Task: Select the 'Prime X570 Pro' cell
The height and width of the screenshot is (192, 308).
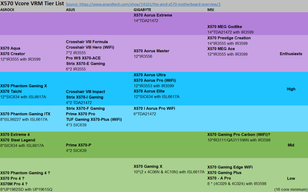Action: click(81, 114)
